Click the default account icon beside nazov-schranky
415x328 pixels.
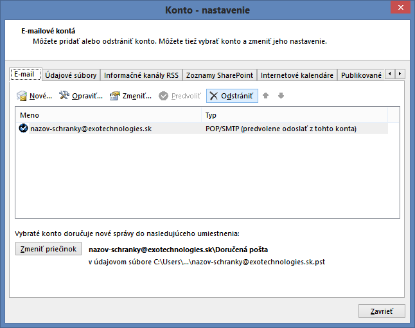(x=23, y=128)
